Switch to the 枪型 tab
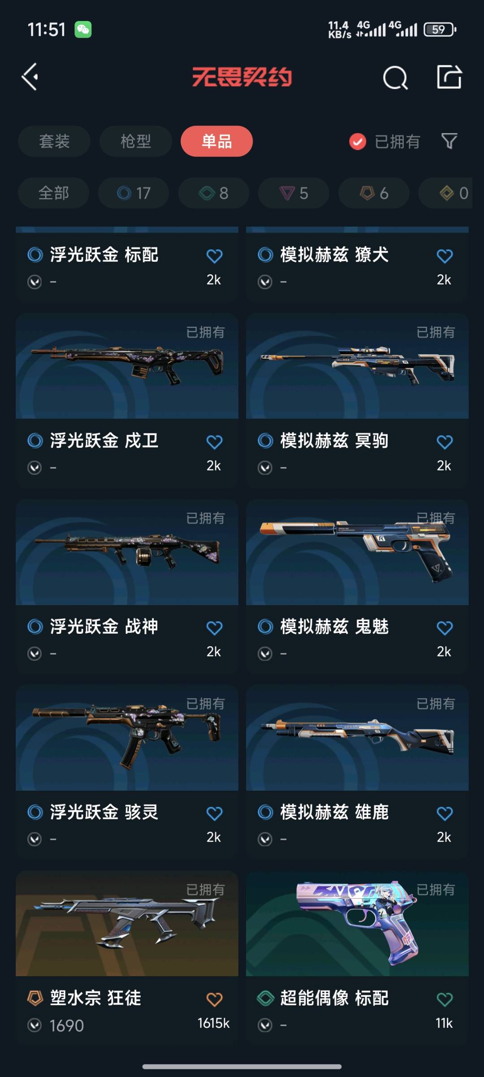This screenshot has height=1077, width=484. click(136, 141)
